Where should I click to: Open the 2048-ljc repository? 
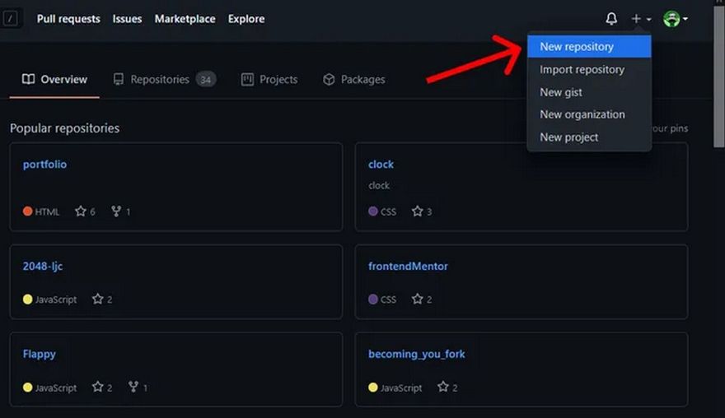[44, 267]
